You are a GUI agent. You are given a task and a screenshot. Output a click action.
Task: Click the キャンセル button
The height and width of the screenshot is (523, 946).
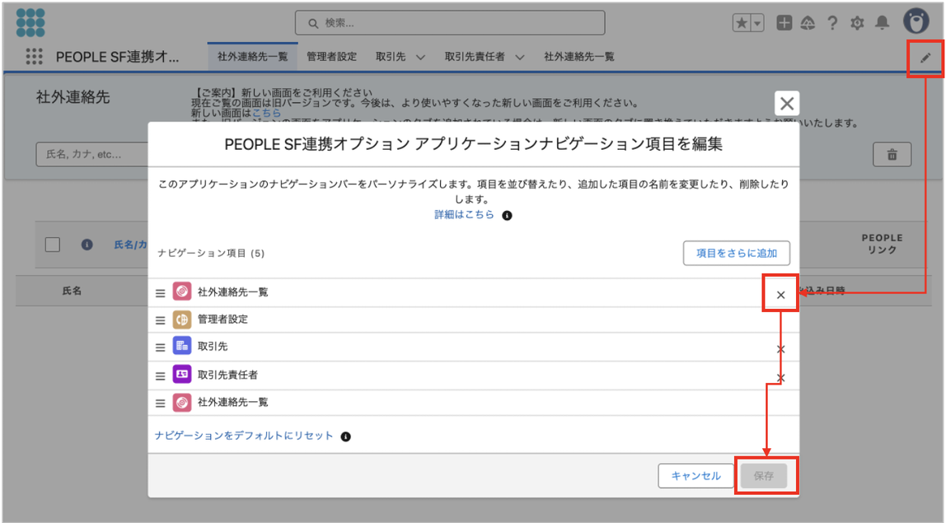coord(695,476)
